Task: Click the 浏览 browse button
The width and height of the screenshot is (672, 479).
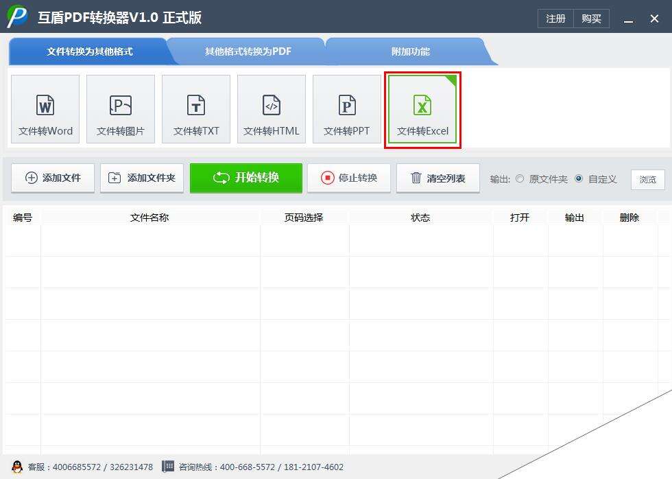Action: pos(647,180)
